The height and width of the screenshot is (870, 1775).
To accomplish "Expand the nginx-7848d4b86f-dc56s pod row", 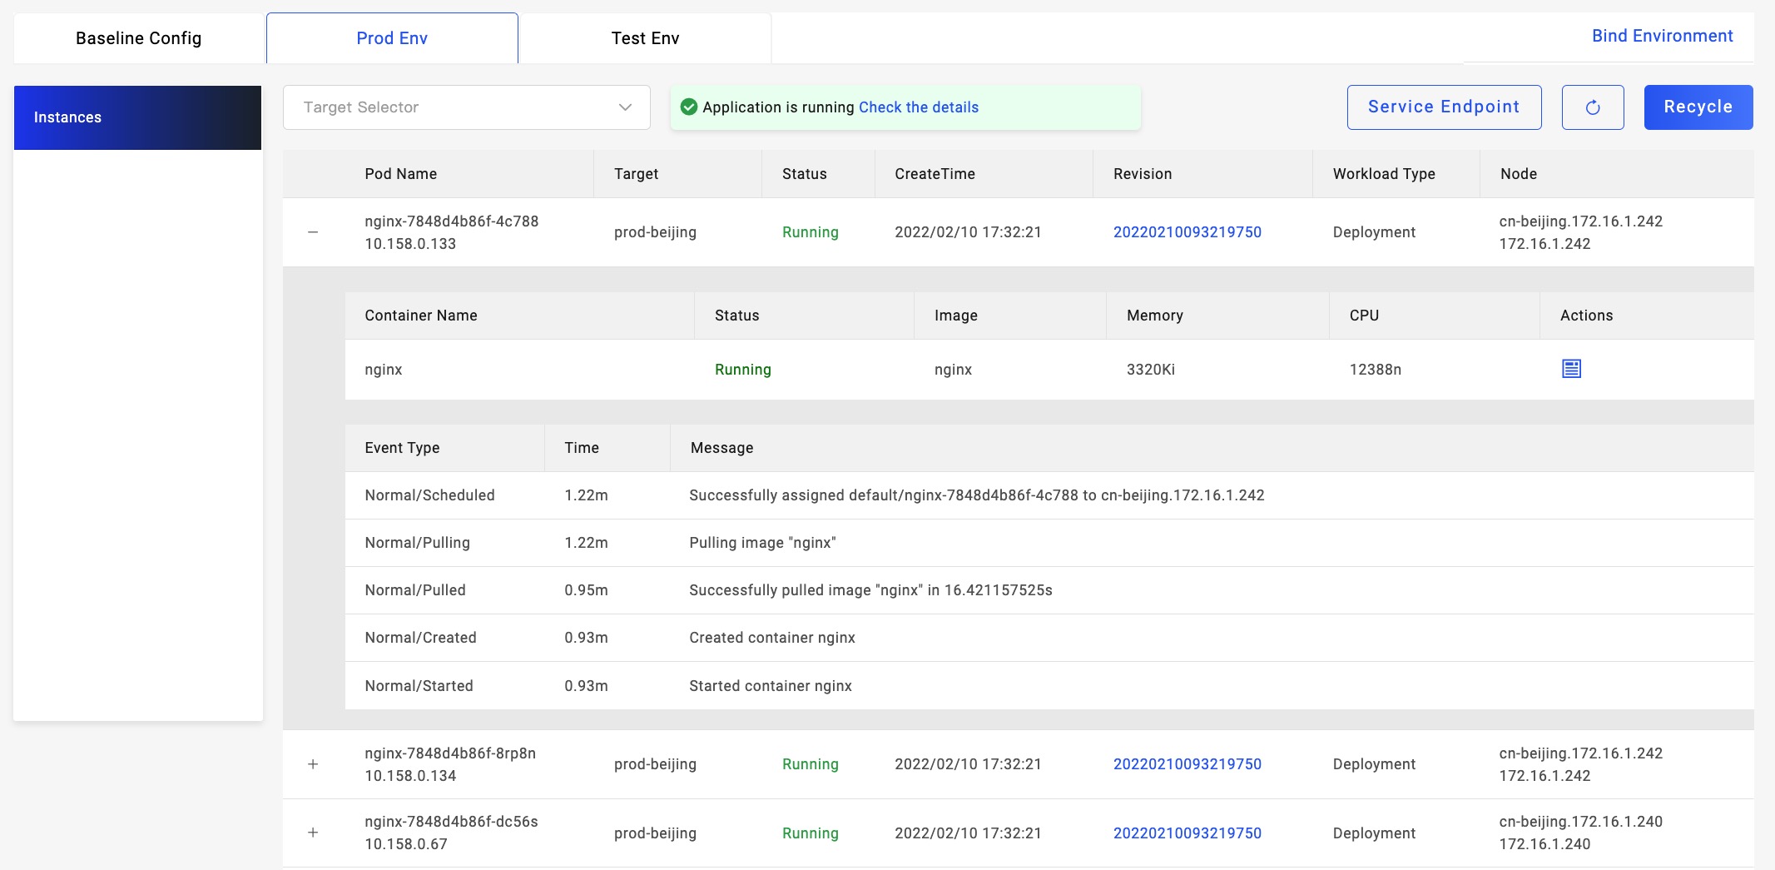I will coord(313,833).
